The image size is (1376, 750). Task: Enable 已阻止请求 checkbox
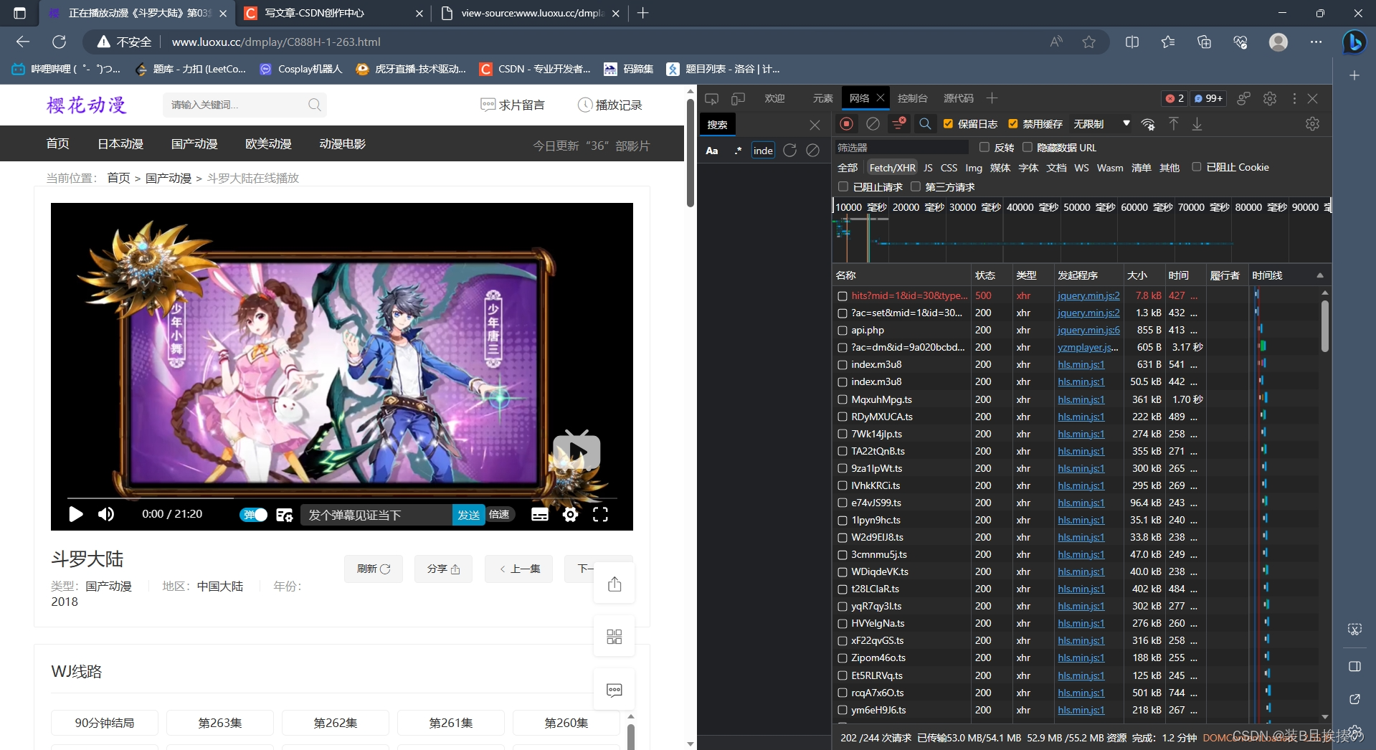point(843,186)
